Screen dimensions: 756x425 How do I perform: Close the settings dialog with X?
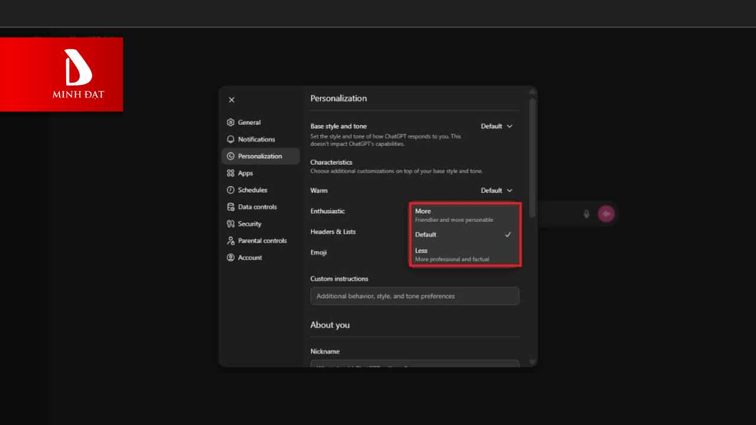(x=232, y=100)
